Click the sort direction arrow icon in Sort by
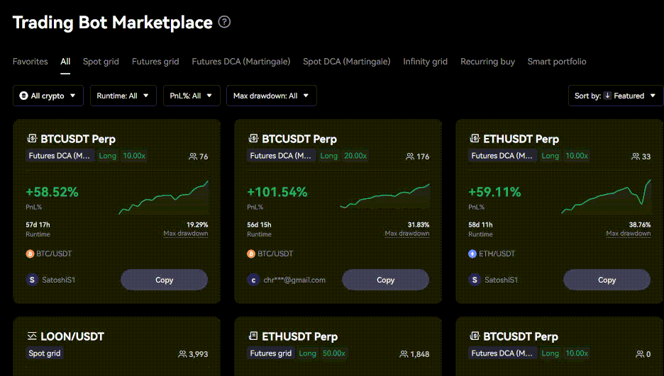664x376 pixels. pyautogui.click(x=607, y=96)
